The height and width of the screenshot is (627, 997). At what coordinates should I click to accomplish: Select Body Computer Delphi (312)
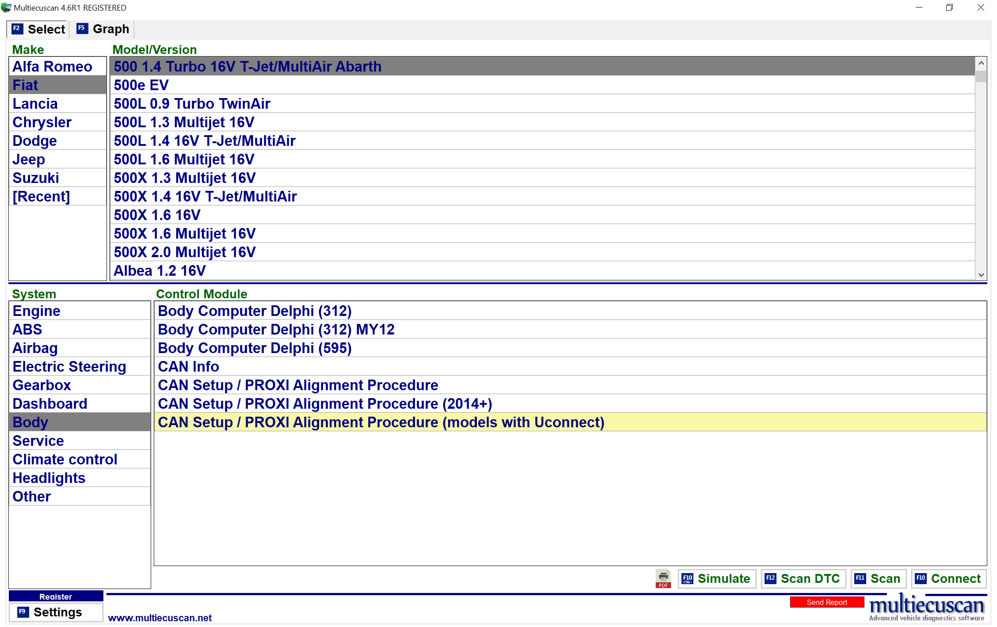[570, 311]
